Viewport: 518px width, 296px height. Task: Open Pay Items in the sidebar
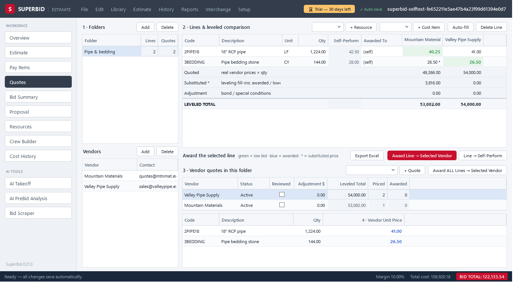pos(38,67)
